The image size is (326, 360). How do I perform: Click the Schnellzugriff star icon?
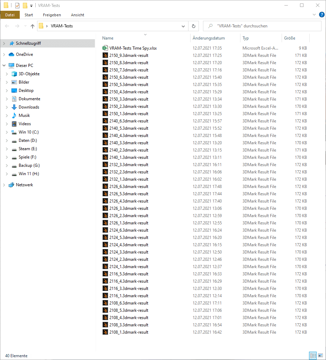[11, 43]
